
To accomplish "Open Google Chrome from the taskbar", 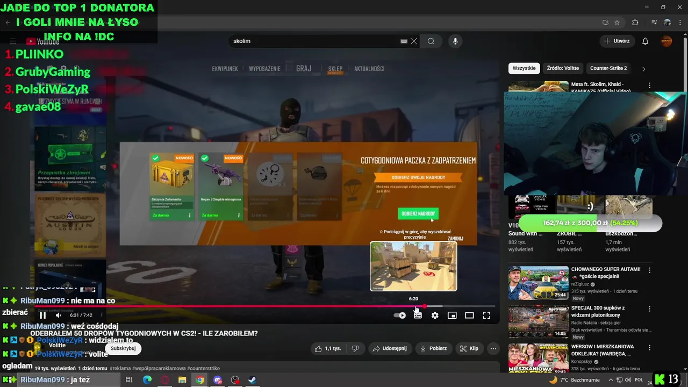I will (200, 380).
